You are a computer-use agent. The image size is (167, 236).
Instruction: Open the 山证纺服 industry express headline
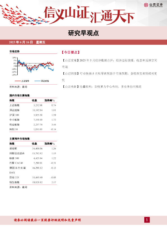tap(109, 77)
